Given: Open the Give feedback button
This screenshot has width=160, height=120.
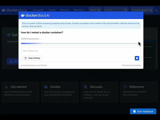Looking at the screenshot, I should pyautogui.click(x=143, y=111).
